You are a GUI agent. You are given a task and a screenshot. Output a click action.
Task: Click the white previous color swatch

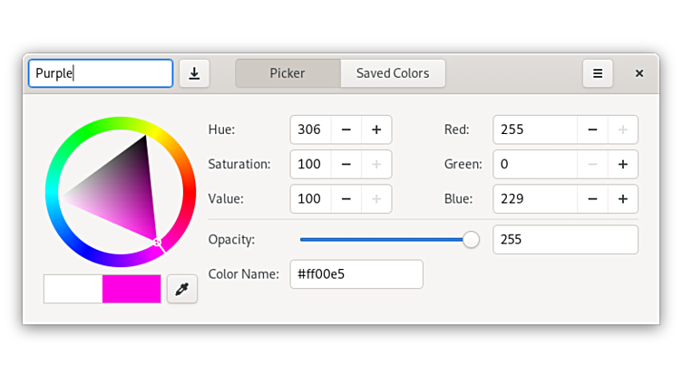coord(73,289)
